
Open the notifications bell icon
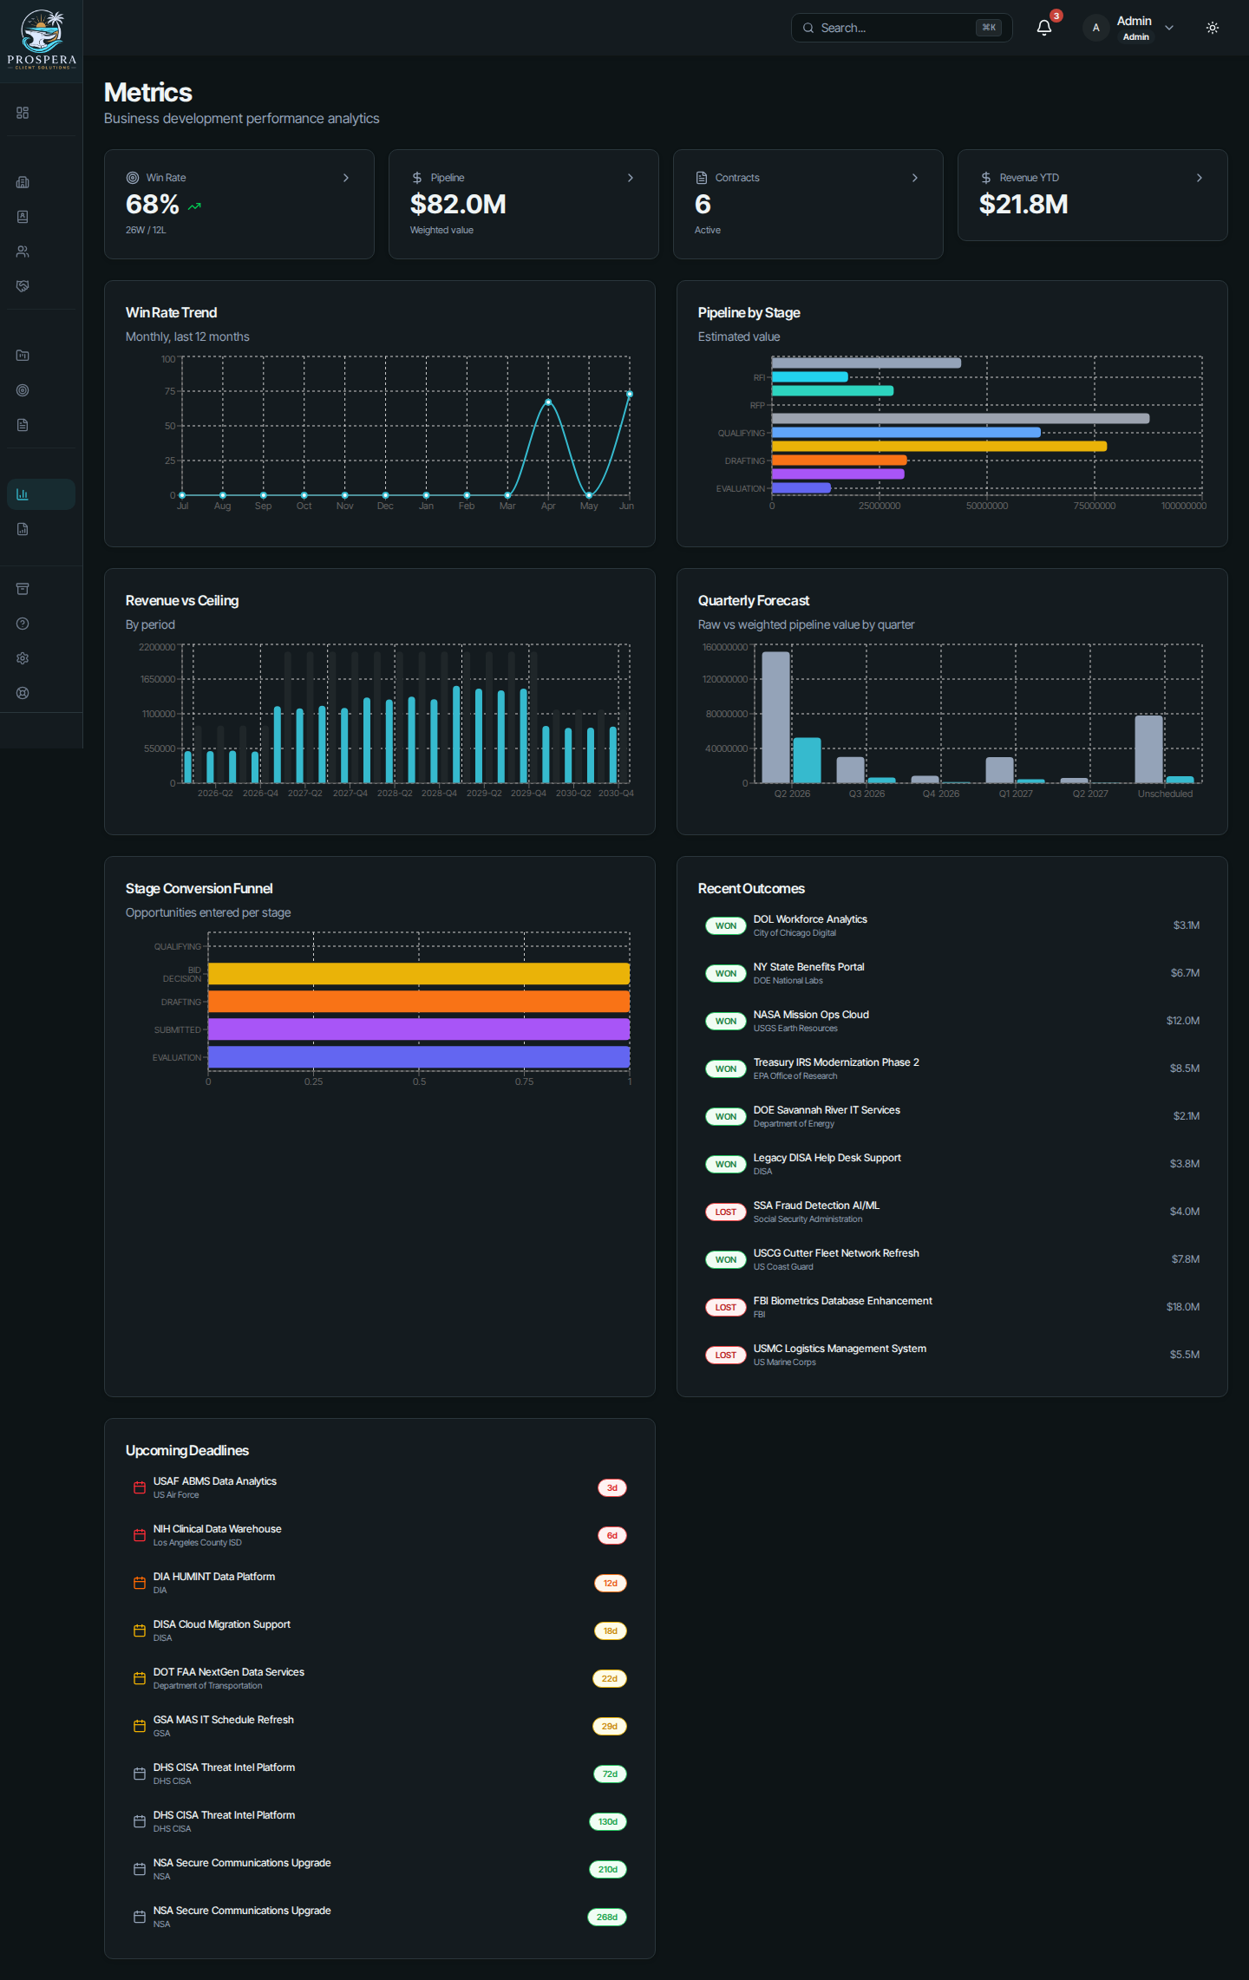click(1044, 28)
